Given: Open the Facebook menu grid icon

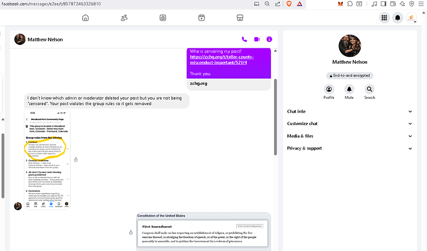Looking at the screenshot, I should [x=384, y=18].
